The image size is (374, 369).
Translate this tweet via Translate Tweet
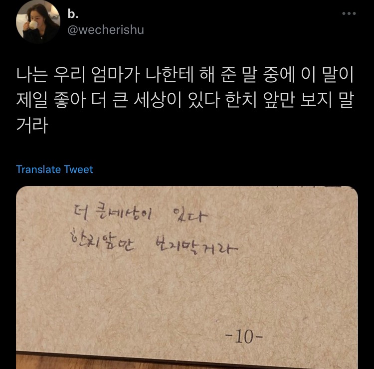(x=54, y=170)
